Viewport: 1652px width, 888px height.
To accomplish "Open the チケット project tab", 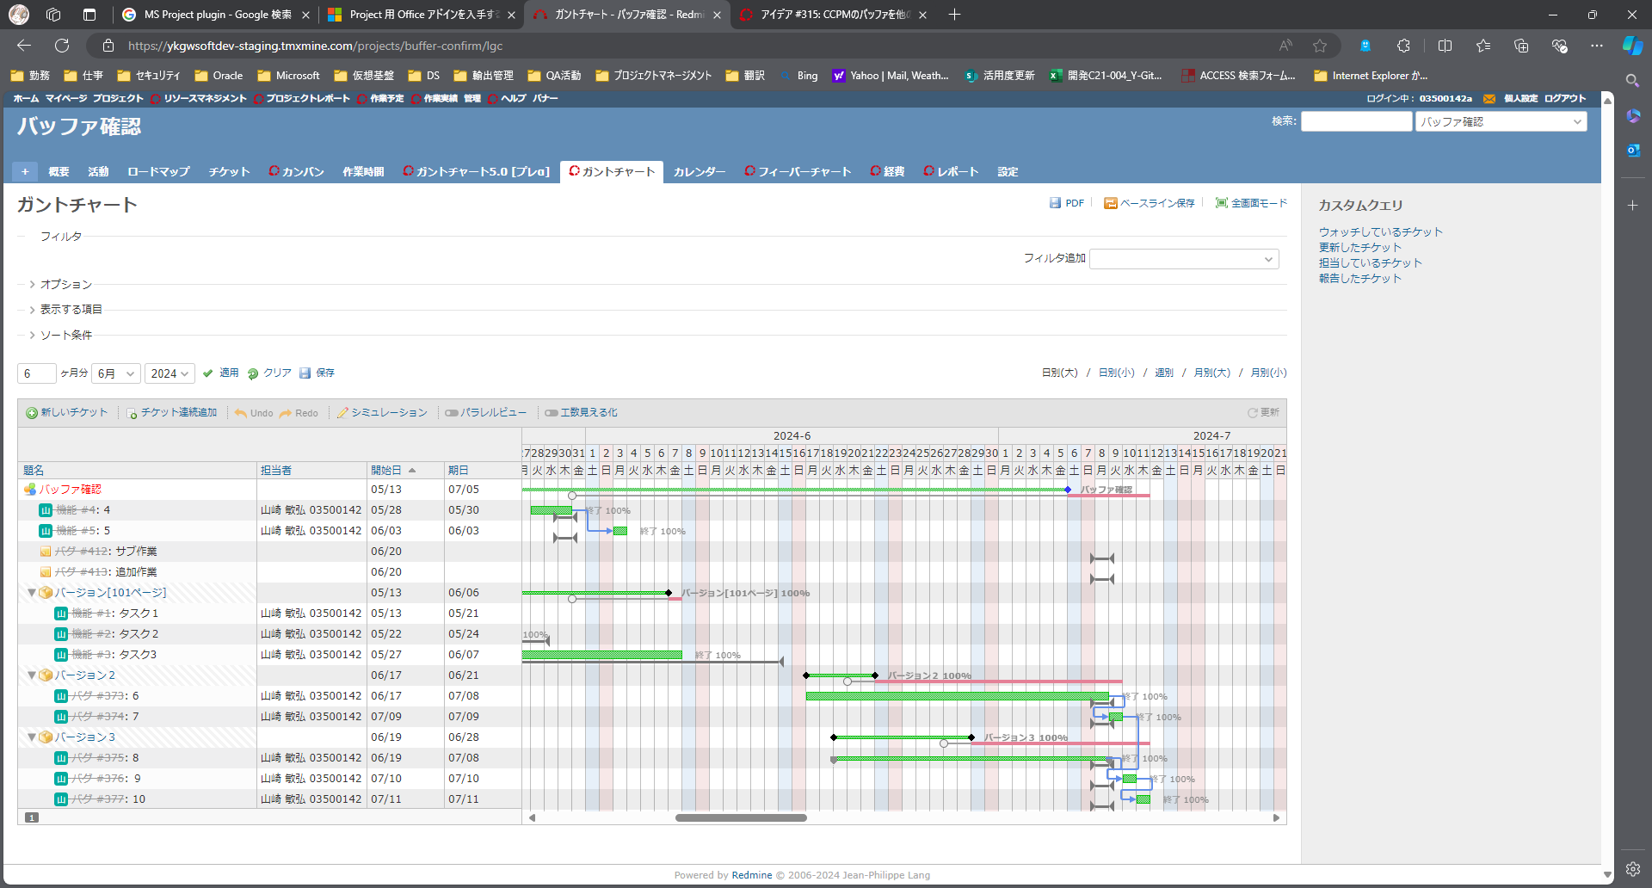I will pos(229,172).
